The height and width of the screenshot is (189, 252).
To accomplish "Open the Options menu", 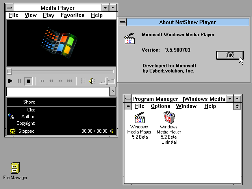I will pos(160,106).
